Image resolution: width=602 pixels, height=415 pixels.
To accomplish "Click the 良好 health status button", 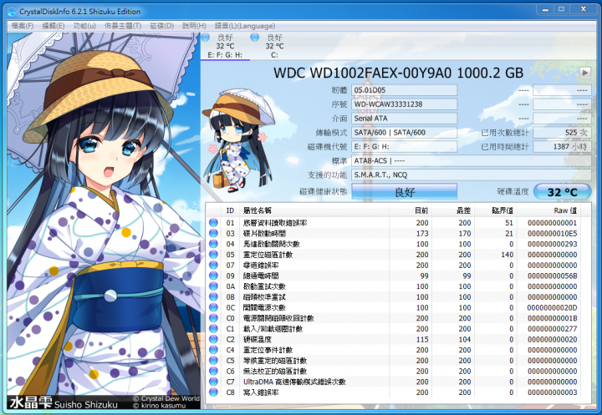I will (x=405, y=192).
